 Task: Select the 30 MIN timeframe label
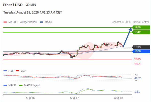click(31, 5)
